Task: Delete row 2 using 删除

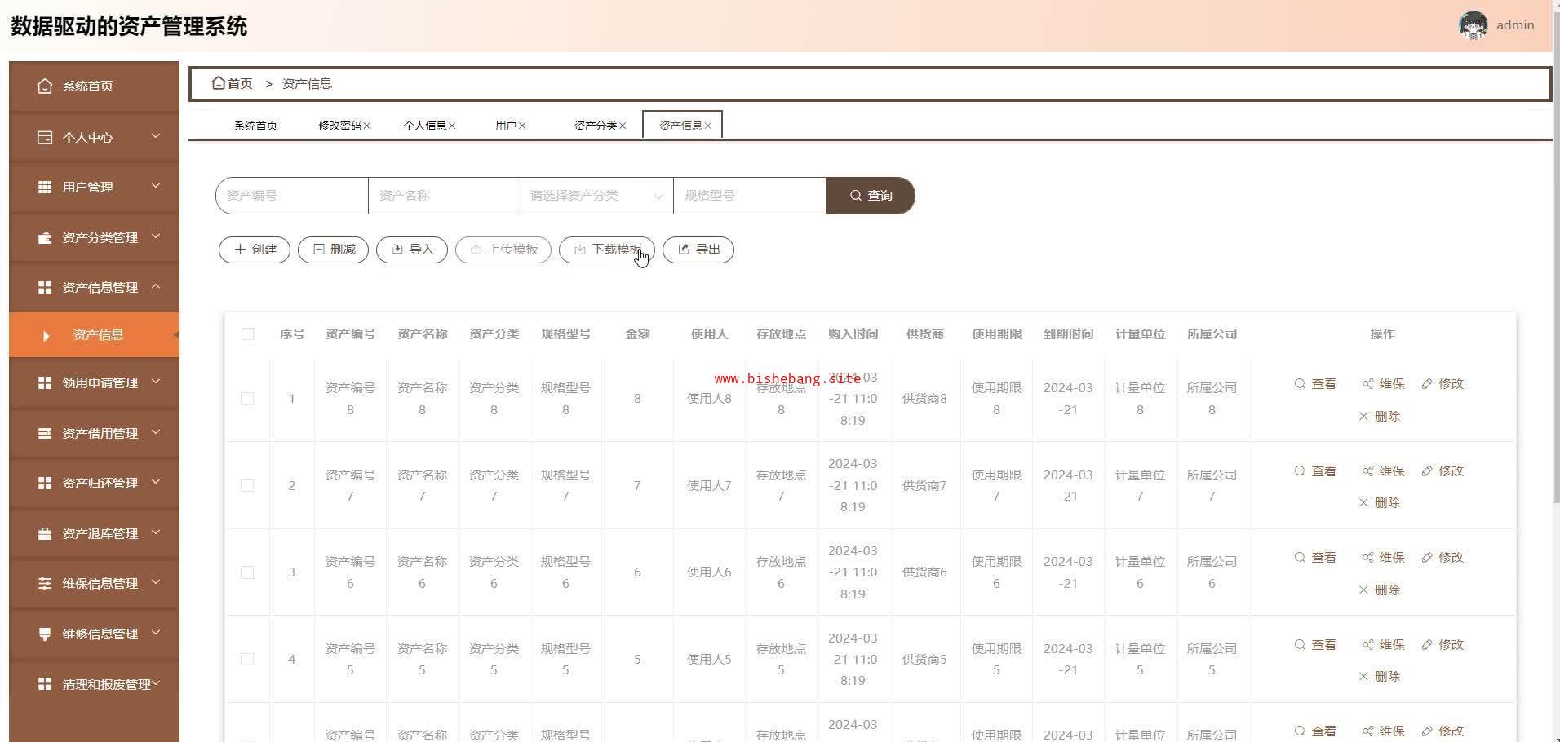Action: pos(1379,503)
